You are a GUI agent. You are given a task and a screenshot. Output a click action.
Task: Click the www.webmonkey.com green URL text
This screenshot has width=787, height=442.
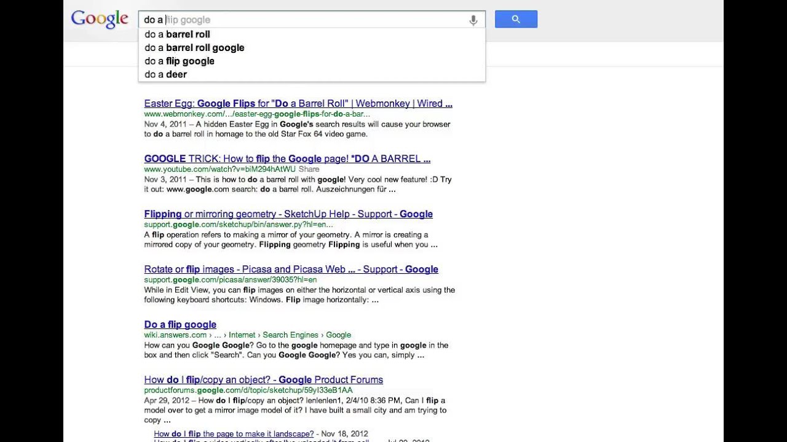[x=257, y=114]
